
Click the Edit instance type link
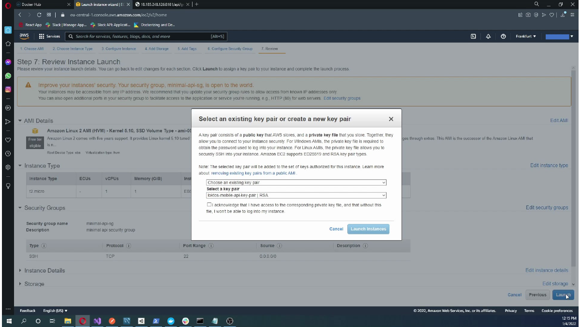point(549,166)
